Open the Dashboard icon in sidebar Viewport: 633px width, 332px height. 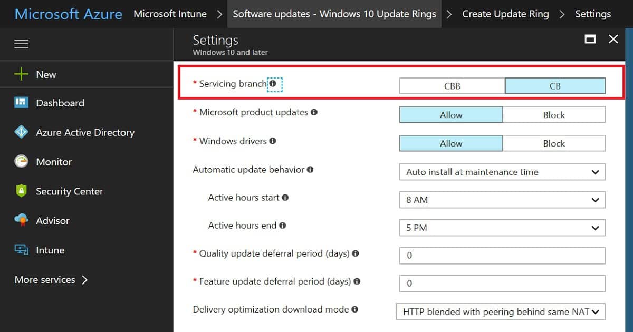coord(21,103)
